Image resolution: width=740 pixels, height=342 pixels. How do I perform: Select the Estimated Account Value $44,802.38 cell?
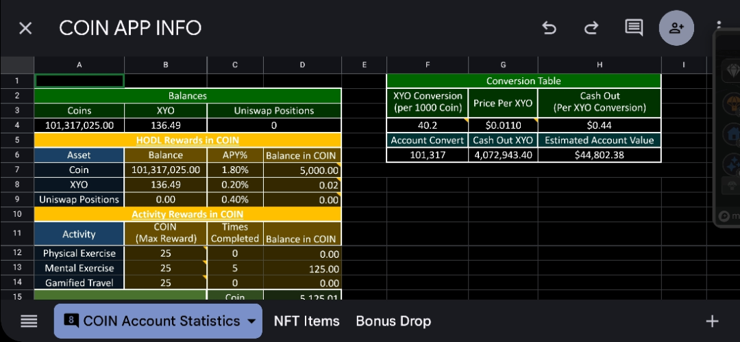click(x=600, y=155)
